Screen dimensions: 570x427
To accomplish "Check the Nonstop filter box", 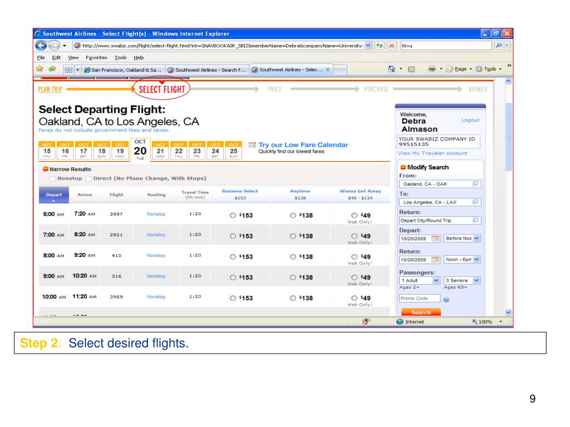I will point(53,178).
